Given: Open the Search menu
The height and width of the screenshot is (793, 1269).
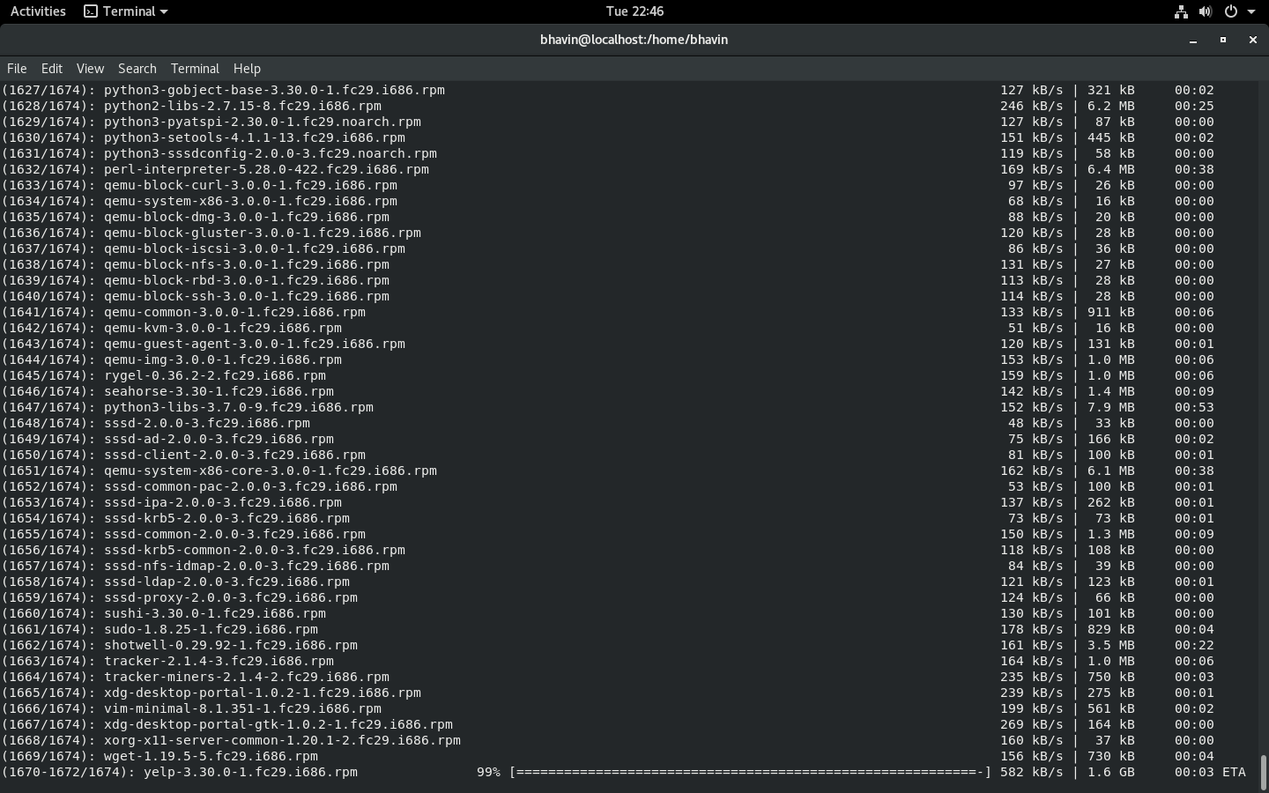Looking at the screenshot, I should [137, 68].
